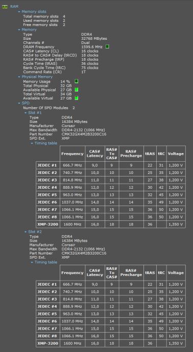Collapse the Physical Memory section

point(19,77)
